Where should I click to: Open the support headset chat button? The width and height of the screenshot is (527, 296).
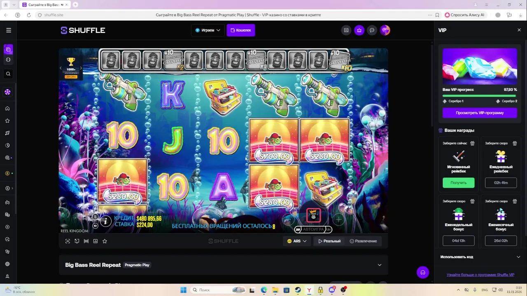pyautogui.click(x=423, y=273)
